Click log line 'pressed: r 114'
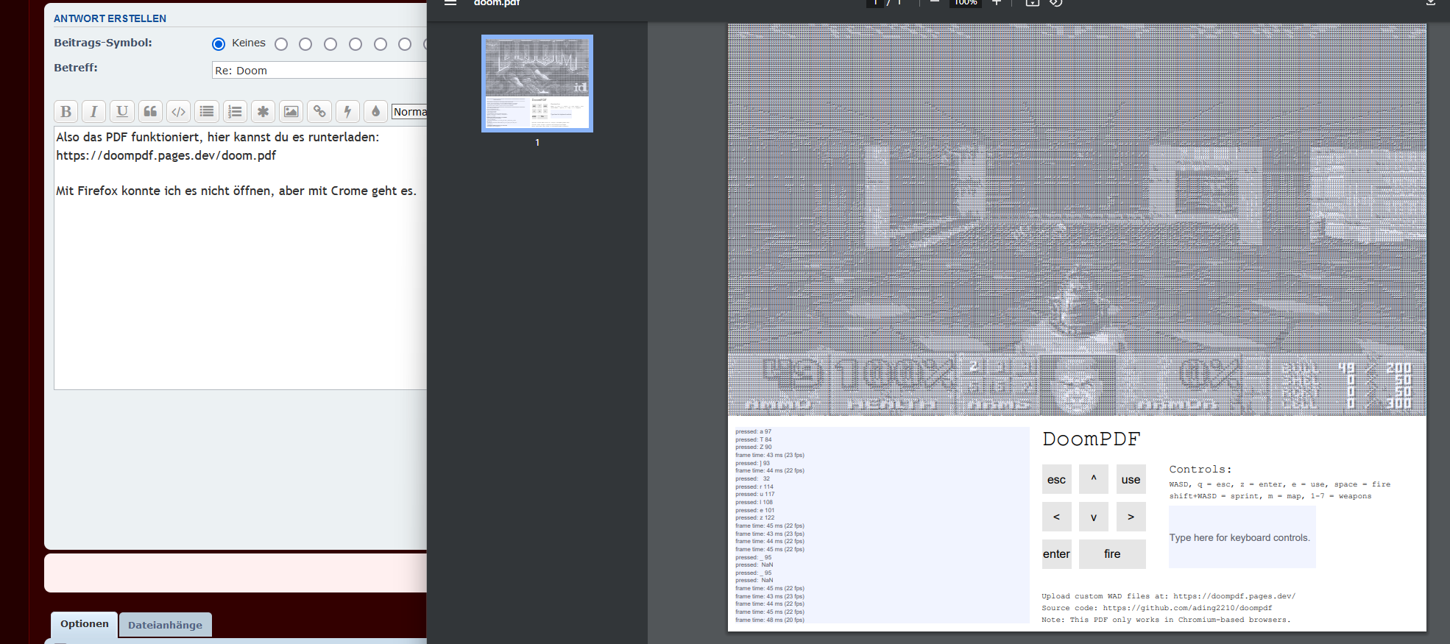This screenshot has width=1450, height=644. tap(754, 486)
